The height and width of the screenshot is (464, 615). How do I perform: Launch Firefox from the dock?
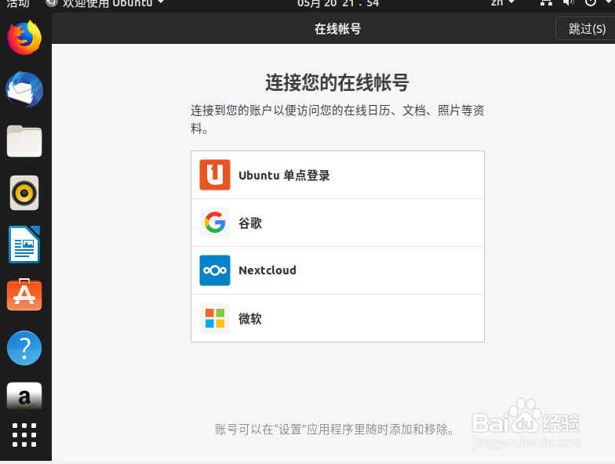pos(24,38)
